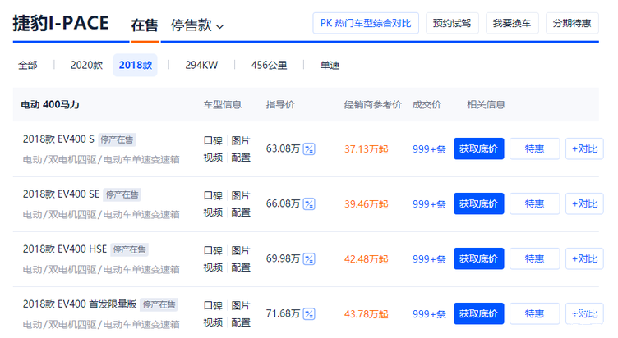Open the 2018款 EV400 S model link

pyautogui.click(x=58, y=139)
